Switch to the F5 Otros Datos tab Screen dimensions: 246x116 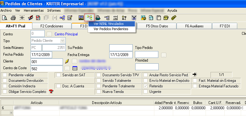tap(157, 26)
